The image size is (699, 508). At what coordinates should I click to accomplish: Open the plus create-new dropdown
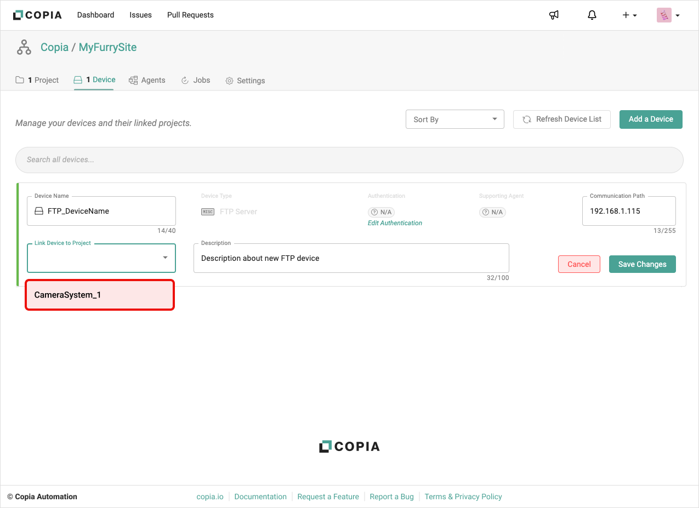(629, 15)
